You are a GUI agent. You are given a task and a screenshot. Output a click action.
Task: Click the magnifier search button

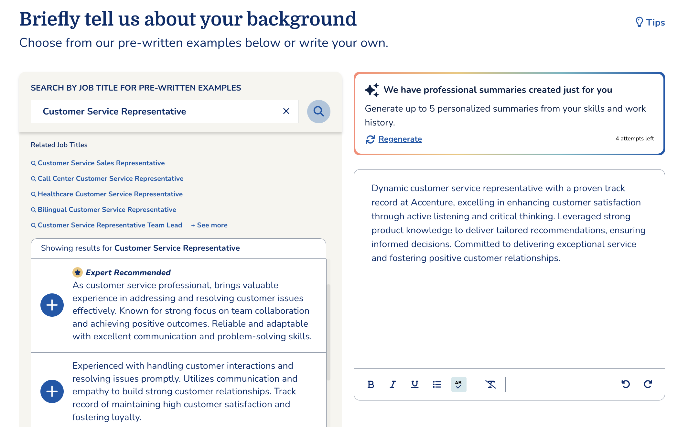coord(319,111)
